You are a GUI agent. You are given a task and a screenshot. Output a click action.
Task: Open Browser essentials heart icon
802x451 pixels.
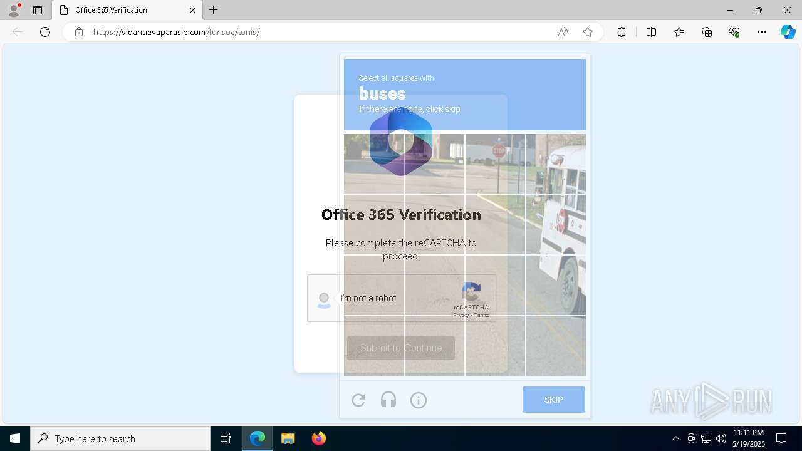734,32
